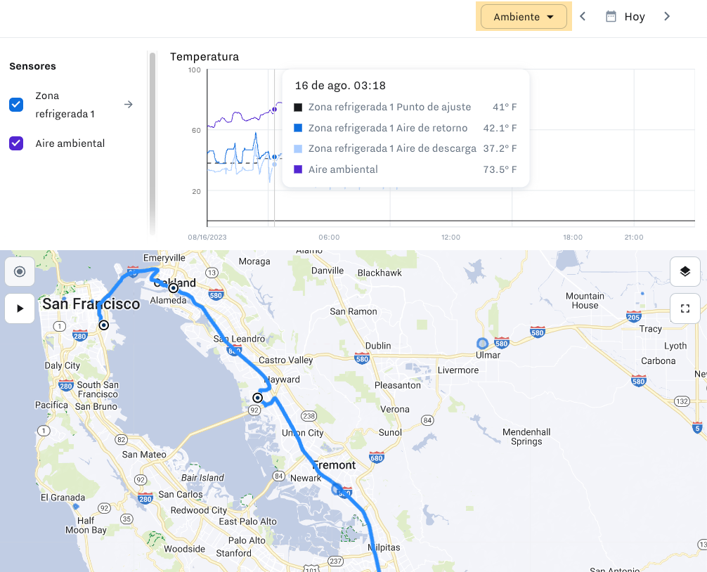Select the stop marker in San Francisco
The width and height of the screenshot is (707, 572).
coord(104,325)
